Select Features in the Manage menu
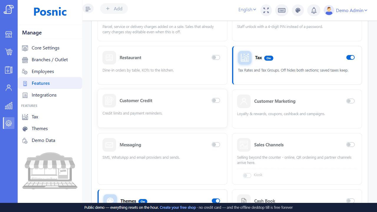Viewport: 377px width, 212px height. pos(50,83)
